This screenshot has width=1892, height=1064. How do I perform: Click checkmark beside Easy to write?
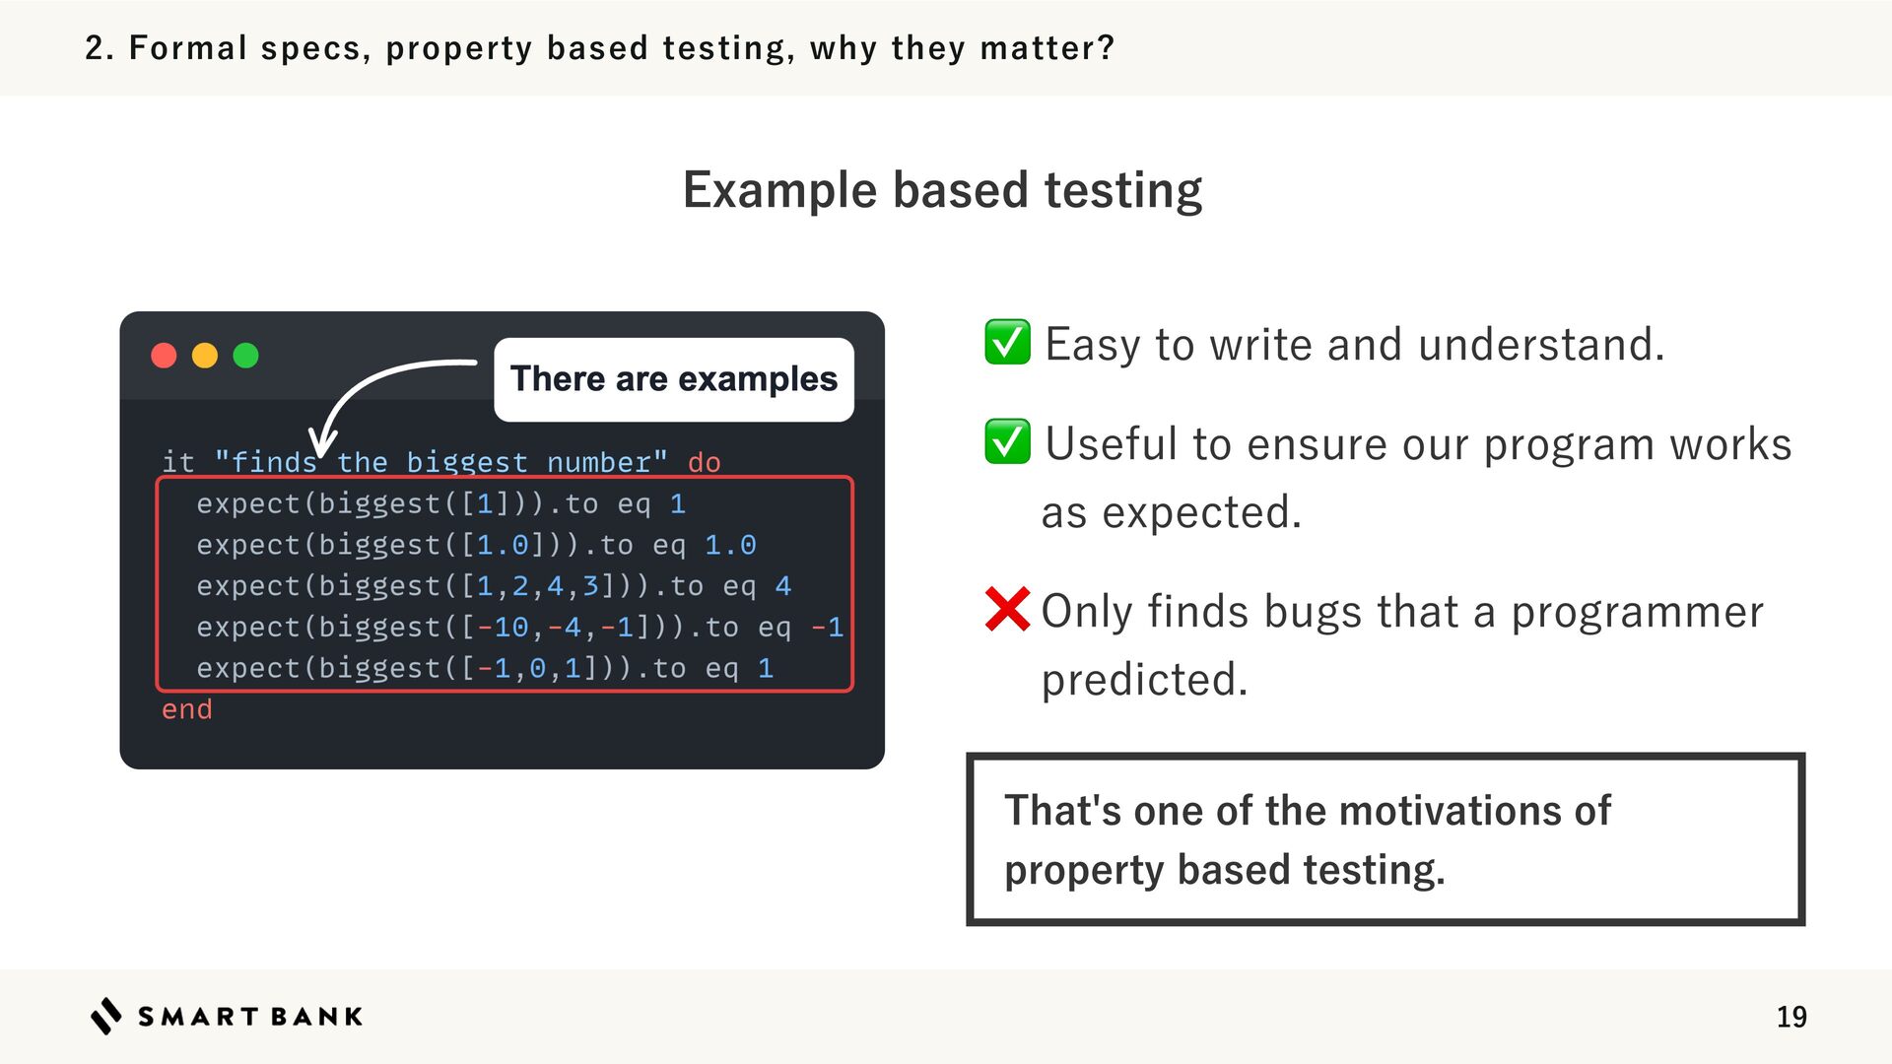coord(1007,342)
